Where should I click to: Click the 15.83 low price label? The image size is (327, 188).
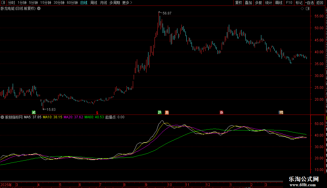[51, 109]
